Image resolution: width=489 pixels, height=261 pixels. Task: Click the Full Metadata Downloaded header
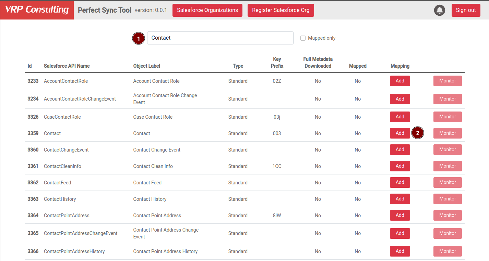click(318, 63)
